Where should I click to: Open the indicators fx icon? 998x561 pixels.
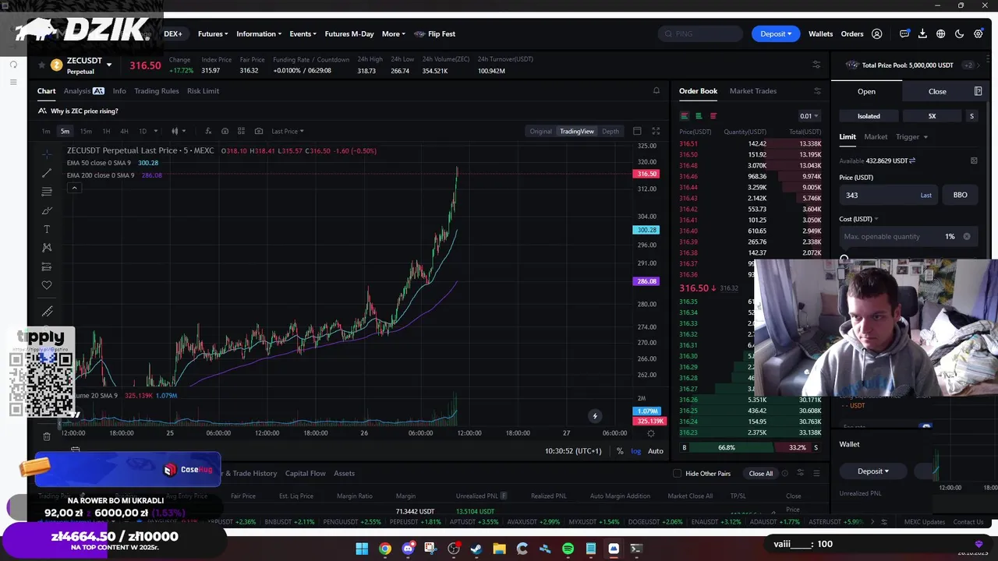pyautogui.click(x=208, y=131)
